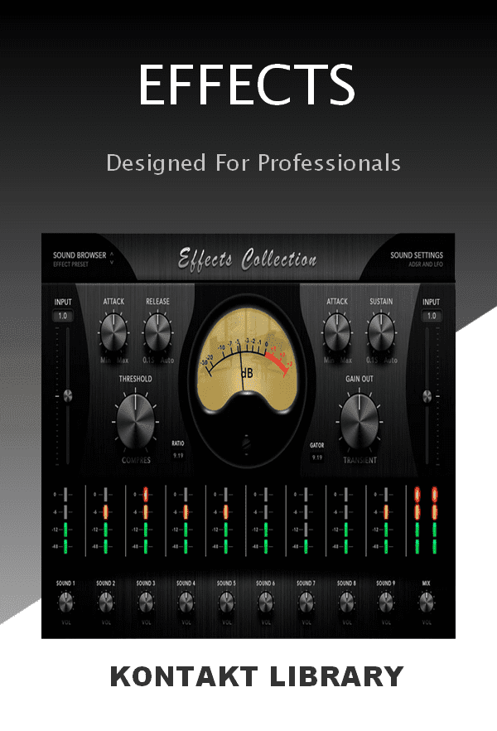This screenshot has height=731, width=497.
Task: Click the right Input fader handle
Action: tap(427, 396)
